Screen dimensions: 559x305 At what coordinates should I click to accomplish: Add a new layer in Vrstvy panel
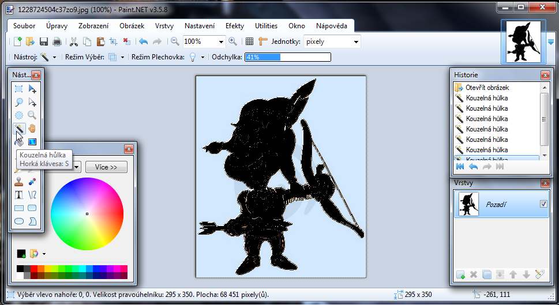pyautogui.click(x=460, y=274)
